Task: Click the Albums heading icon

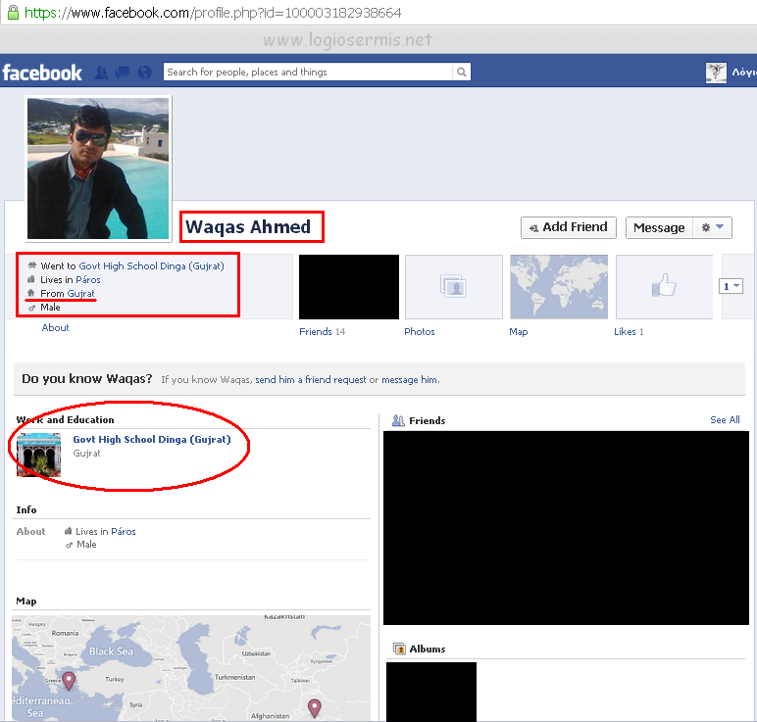Action: 399,649
